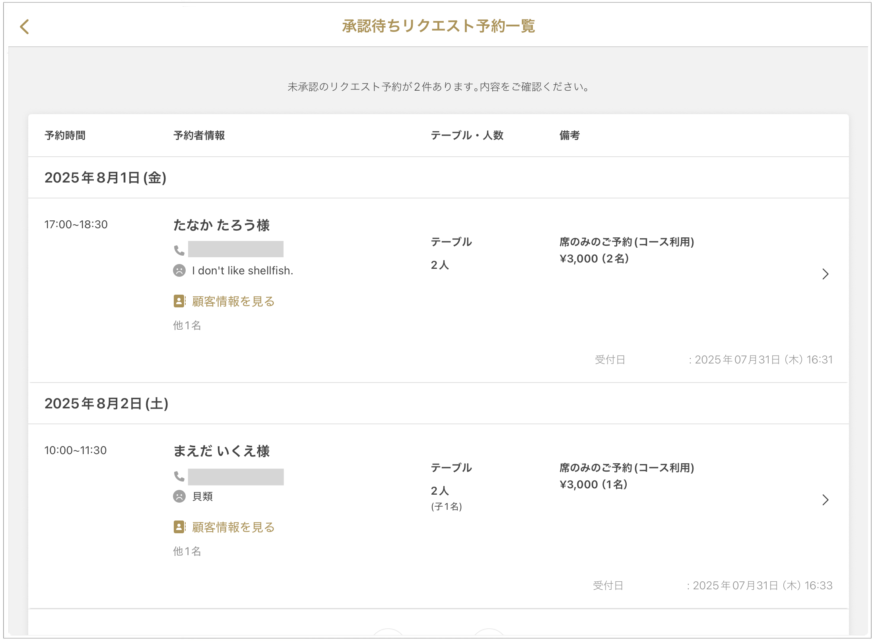
Task: Click customer card icon in たなか たろう's row
Action: coord(179,301)
